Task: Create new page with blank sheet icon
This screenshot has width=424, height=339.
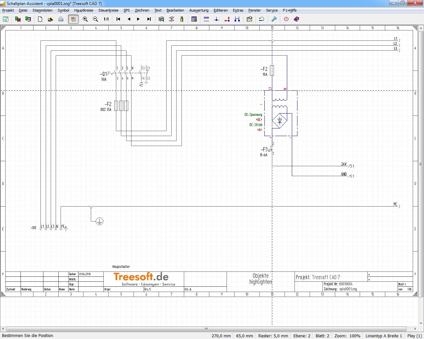Action: [x=40, y=19]
